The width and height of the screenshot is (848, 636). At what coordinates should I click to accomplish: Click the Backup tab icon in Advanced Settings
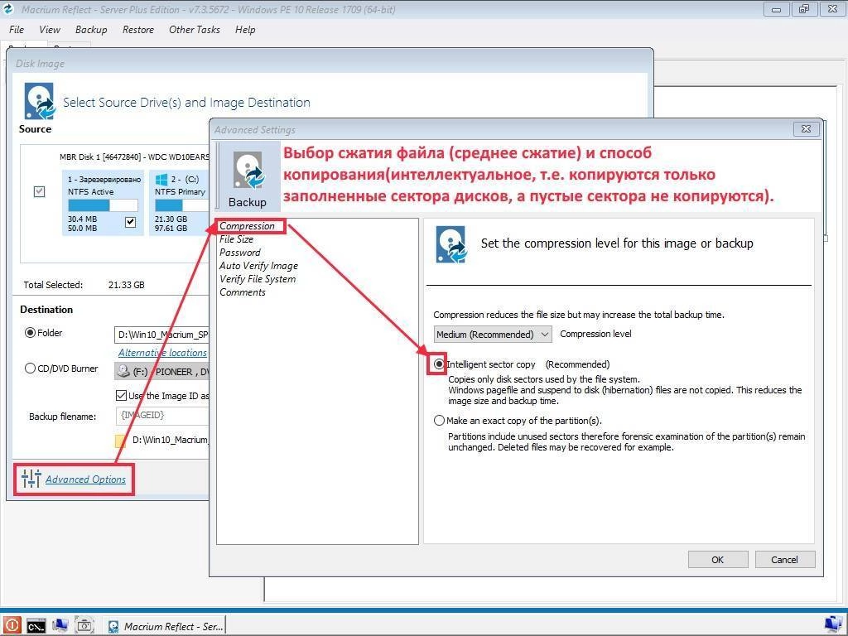(x=248, y=178)
